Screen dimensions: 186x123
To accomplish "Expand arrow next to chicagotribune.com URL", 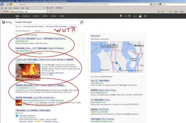I will click(x=66, y=100).
